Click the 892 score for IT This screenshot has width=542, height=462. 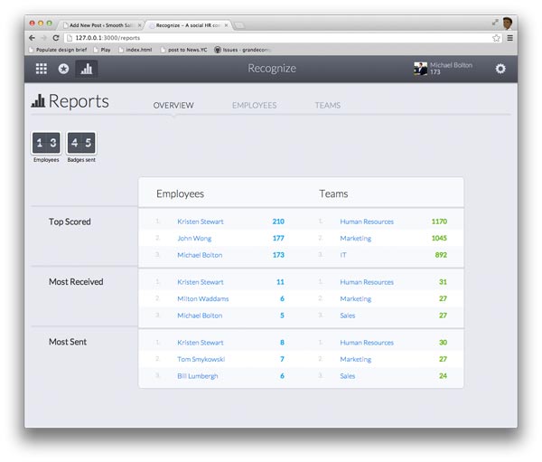point(441,255)
